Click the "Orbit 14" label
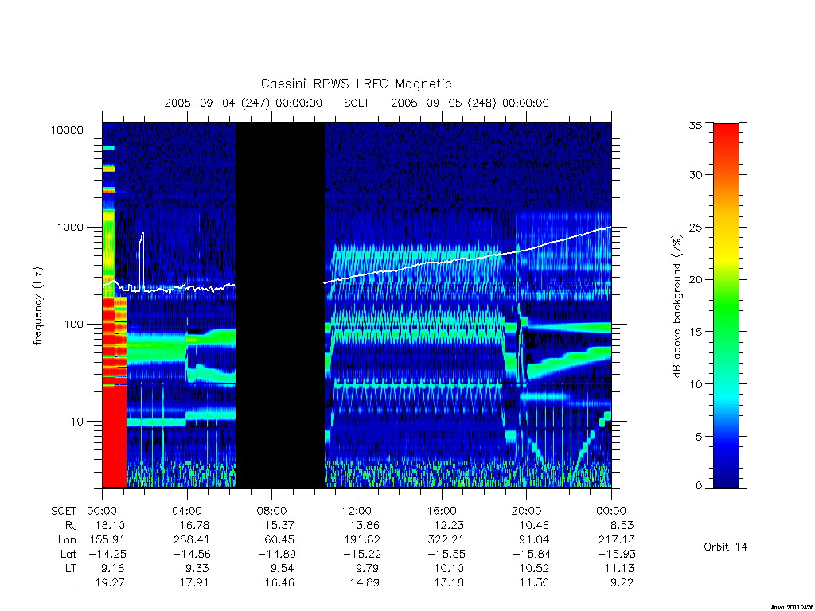Viewport: 815px width, 611px height. pyautogui.click(x=725, y=547)
